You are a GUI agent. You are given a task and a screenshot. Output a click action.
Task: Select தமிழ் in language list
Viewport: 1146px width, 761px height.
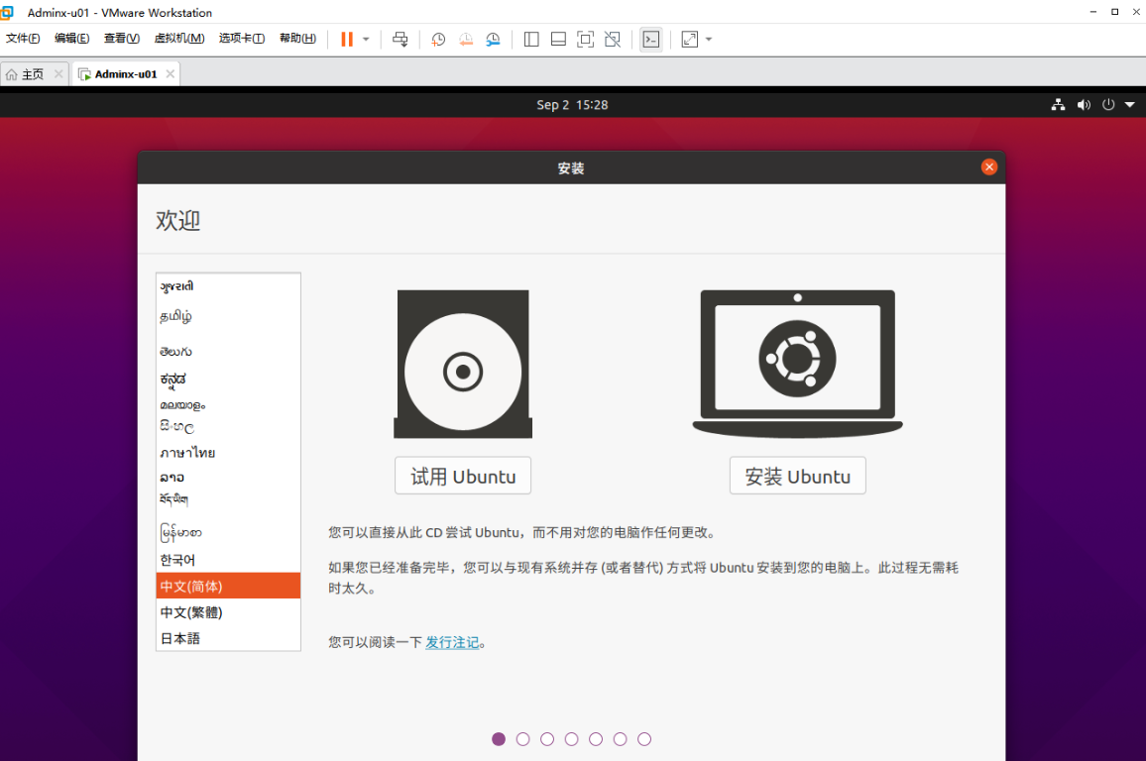[x=228, y=316]
